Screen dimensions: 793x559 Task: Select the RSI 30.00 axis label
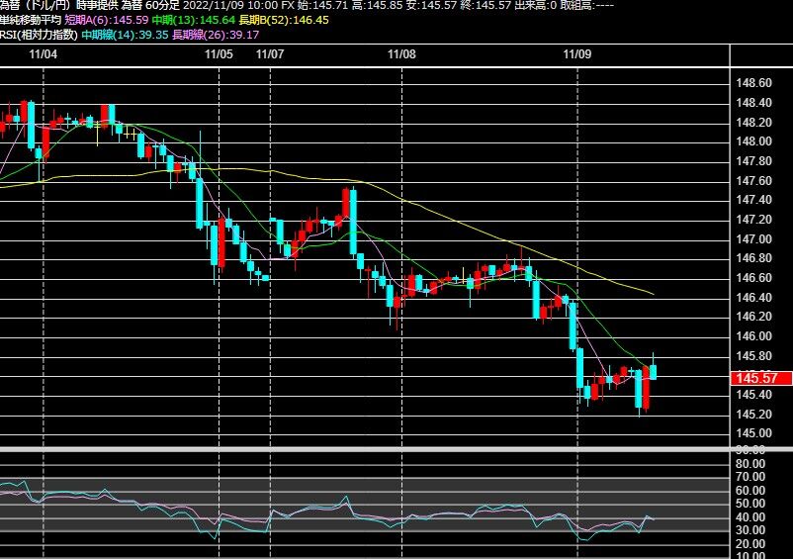(x=750, y=530)
